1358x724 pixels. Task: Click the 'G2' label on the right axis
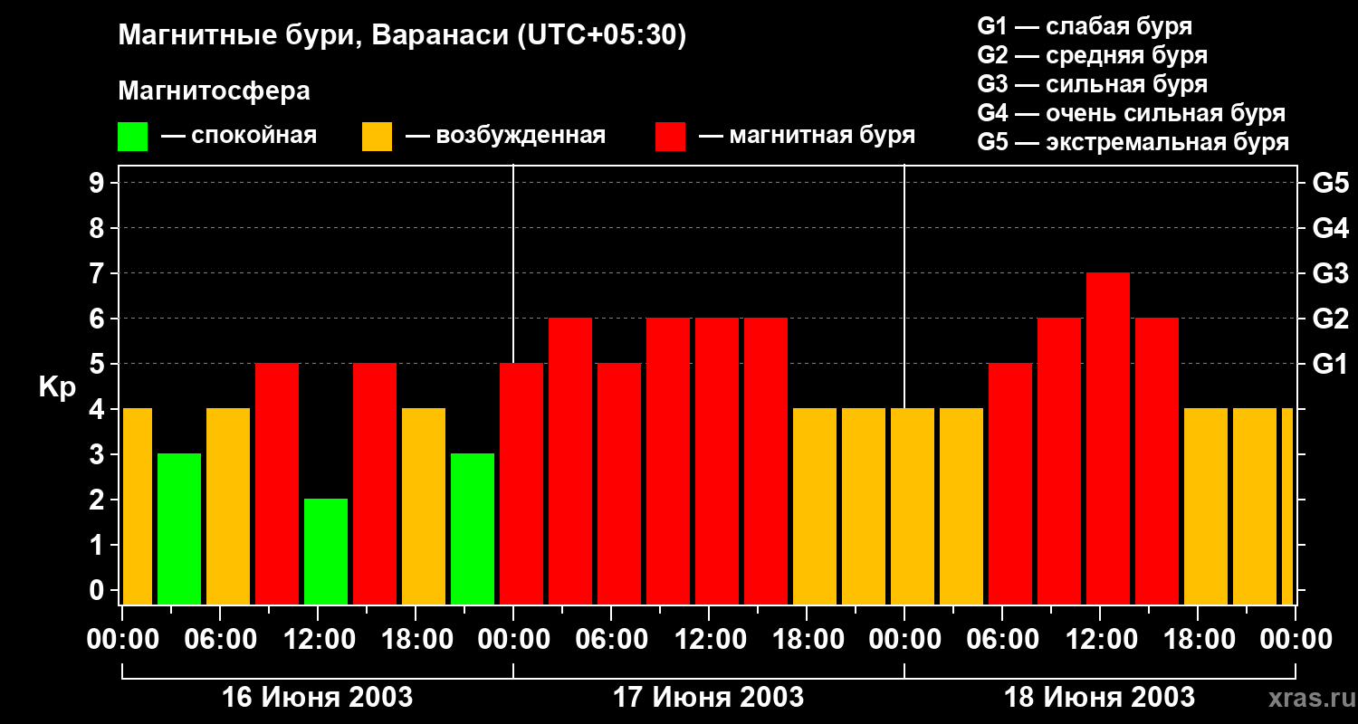1330,319
